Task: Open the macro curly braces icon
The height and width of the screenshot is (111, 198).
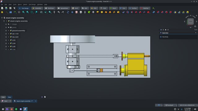Action: pyautogui.click(x=19, y=12)
